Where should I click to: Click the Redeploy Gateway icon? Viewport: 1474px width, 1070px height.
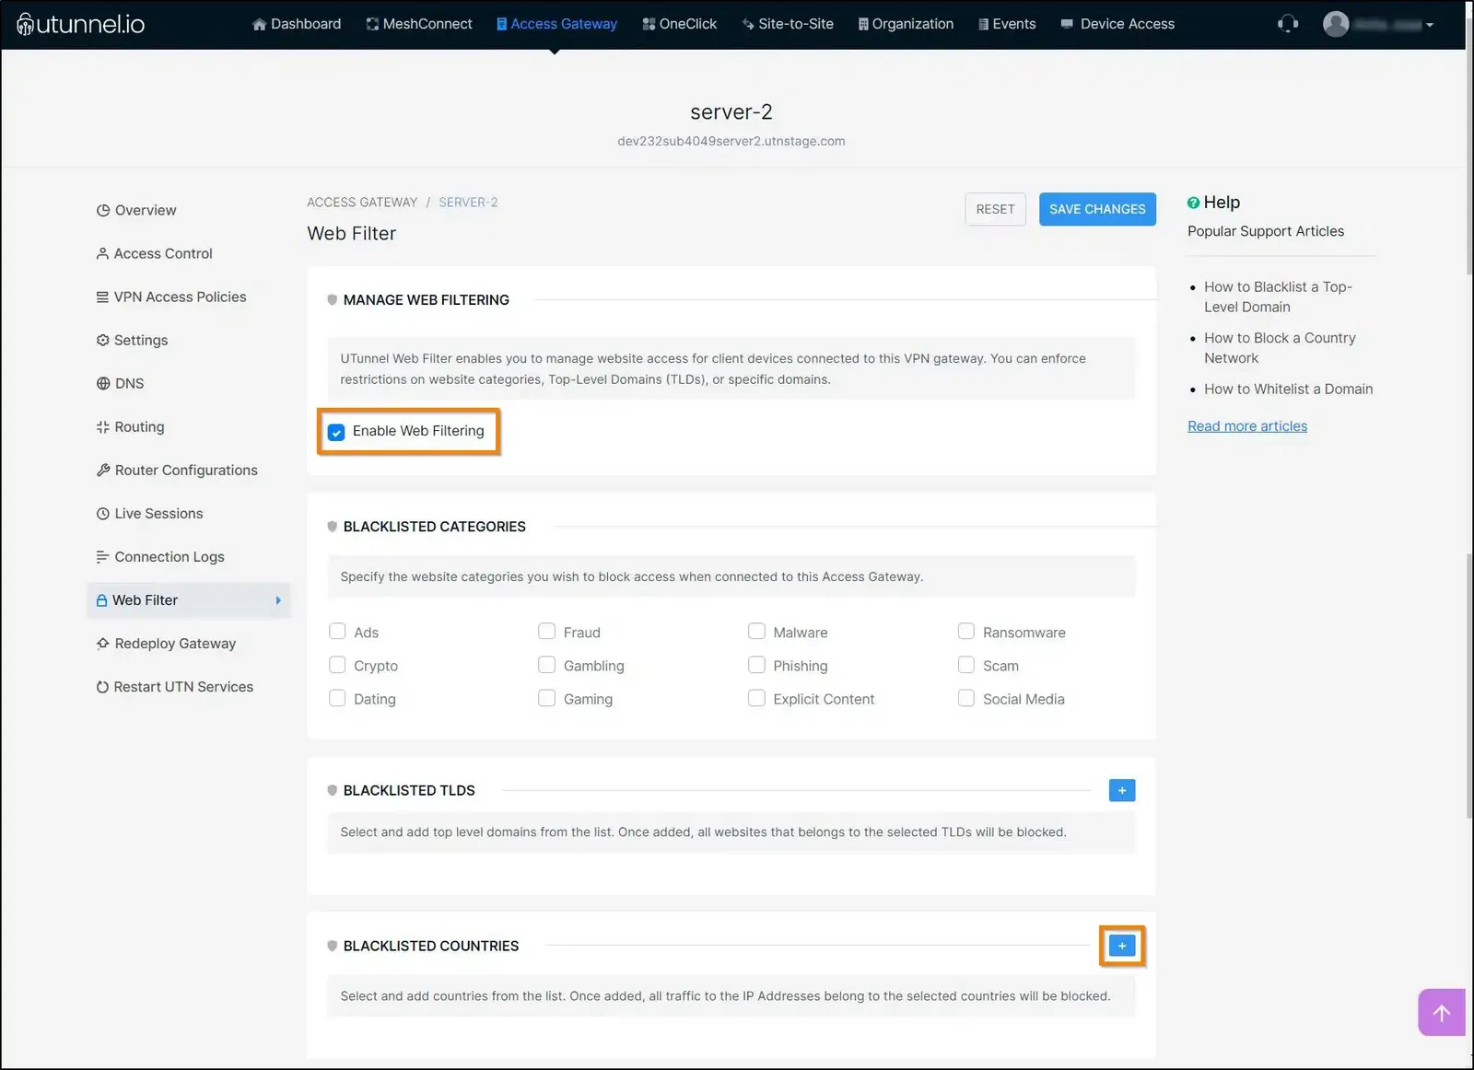(x=103, y=644)
